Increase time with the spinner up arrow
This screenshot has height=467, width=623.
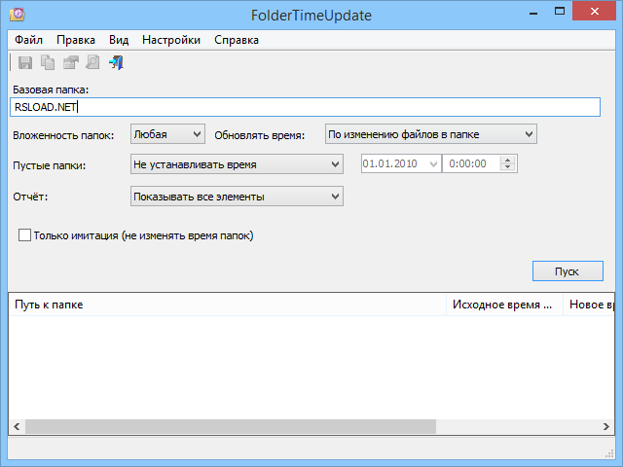click(507, 160)
